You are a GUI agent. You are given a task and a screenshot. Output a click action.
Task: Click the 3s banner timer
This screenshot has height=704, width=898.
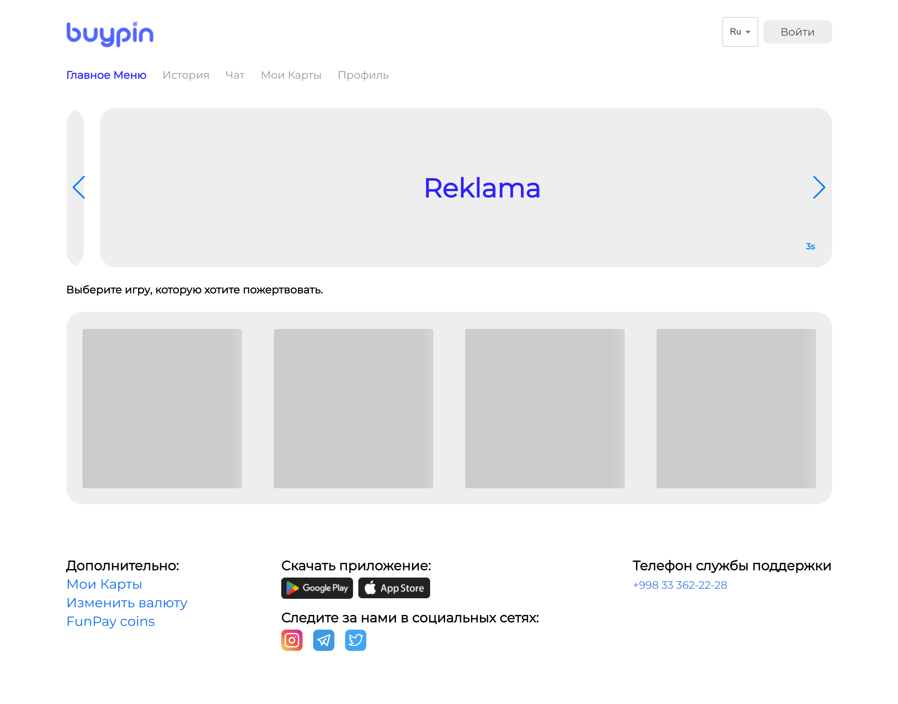(x=810, y=247)
